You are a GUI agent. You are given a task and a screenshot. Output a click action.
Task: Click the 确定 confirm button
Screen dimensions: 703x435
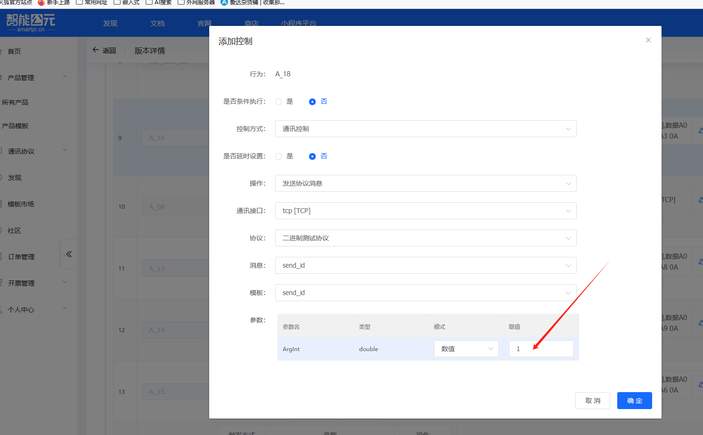634,401
